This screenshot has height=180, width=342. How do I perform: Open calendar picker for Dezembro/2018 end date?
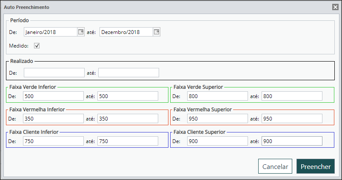pyautogui.click(x=157, y=32)
